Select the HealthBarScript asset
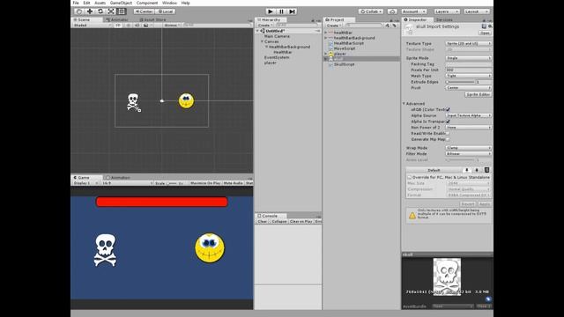The image size is (564, 317). coord(348,43)
